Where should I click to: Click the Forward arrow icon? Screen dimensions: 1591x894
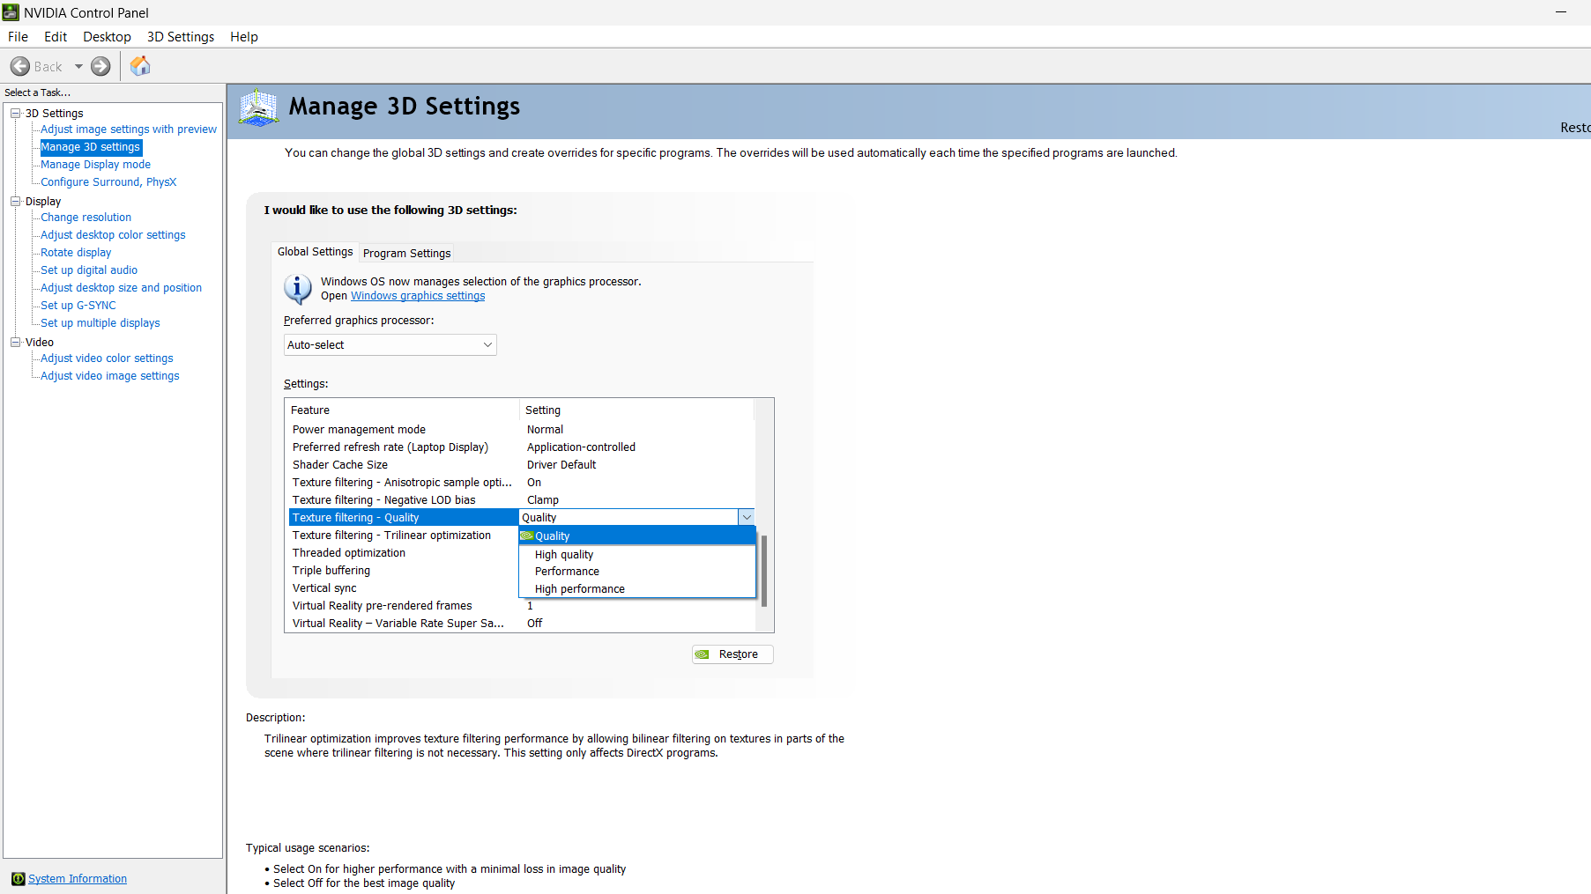pos(101,66)
